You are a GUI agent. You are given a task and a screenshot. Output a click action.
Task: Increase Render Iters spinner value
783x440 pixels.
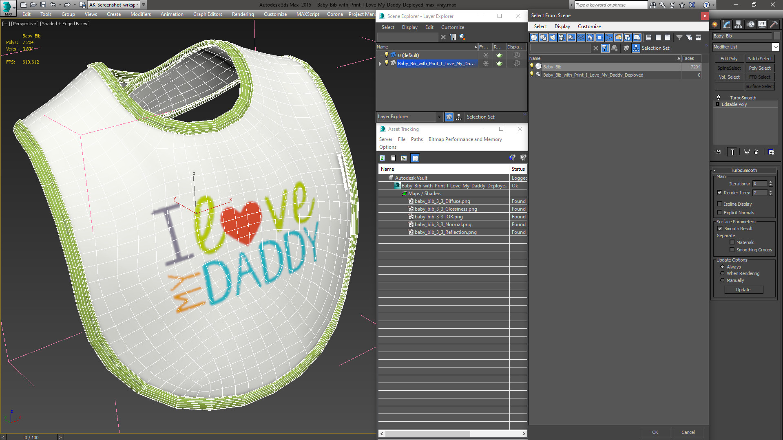[771, 191]
